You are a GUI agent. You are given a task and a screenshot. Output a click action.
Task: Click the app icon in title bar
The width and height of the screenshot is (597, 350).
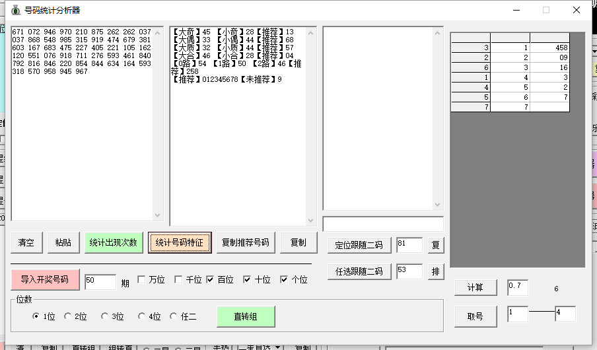[x=15, y=10]
